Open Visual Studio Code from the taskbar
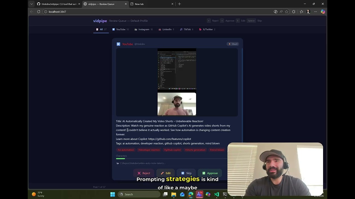Screen dimensions: 355x199 point(217,194)
